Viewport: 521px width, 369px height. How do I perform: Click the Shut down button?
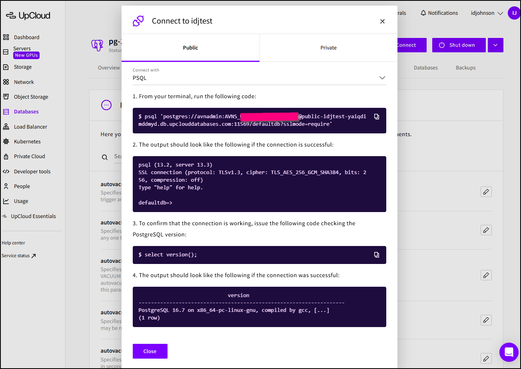tap(459, 45)
